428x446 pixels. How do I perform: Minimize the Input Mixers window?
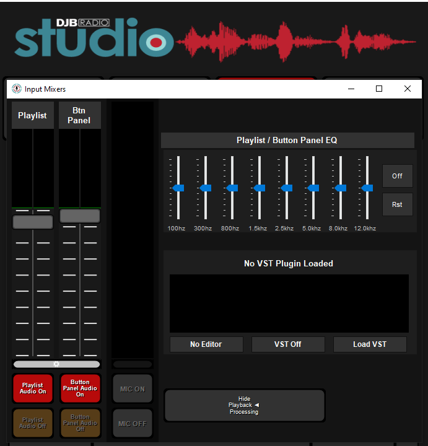[x=351, y=89]
